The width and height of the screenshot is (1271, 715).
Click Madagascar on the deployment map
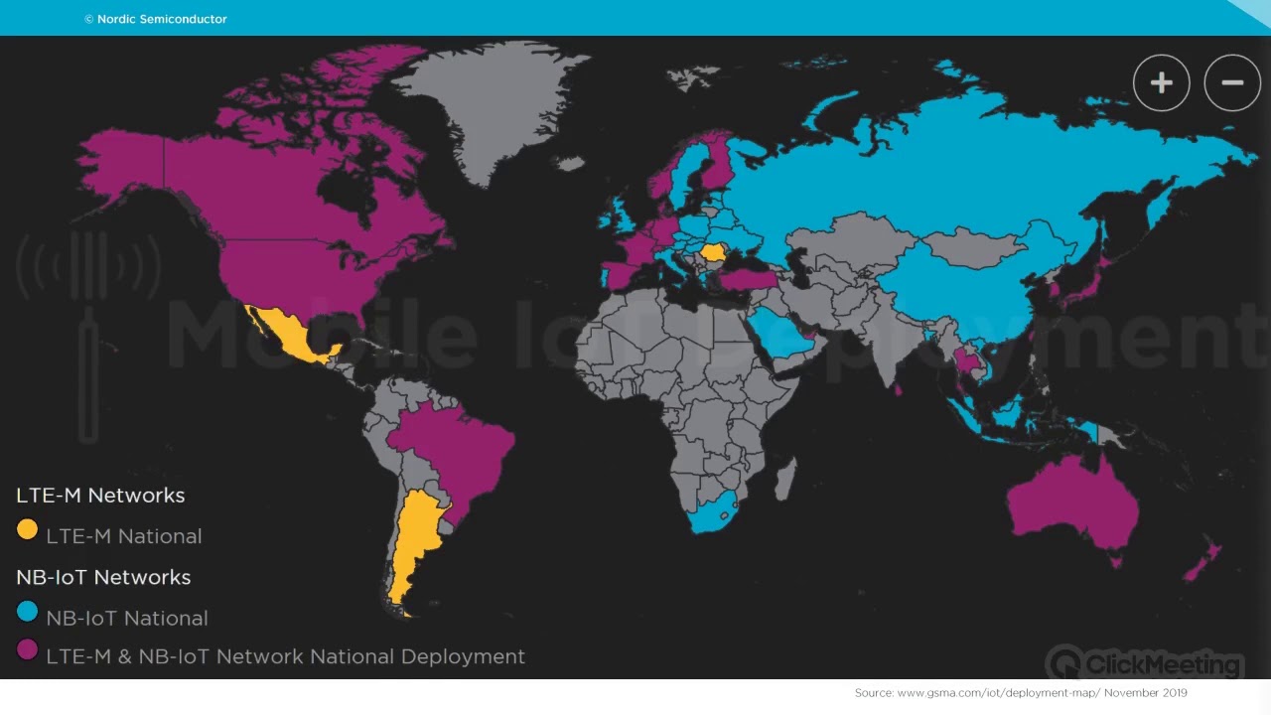[784, 479]
